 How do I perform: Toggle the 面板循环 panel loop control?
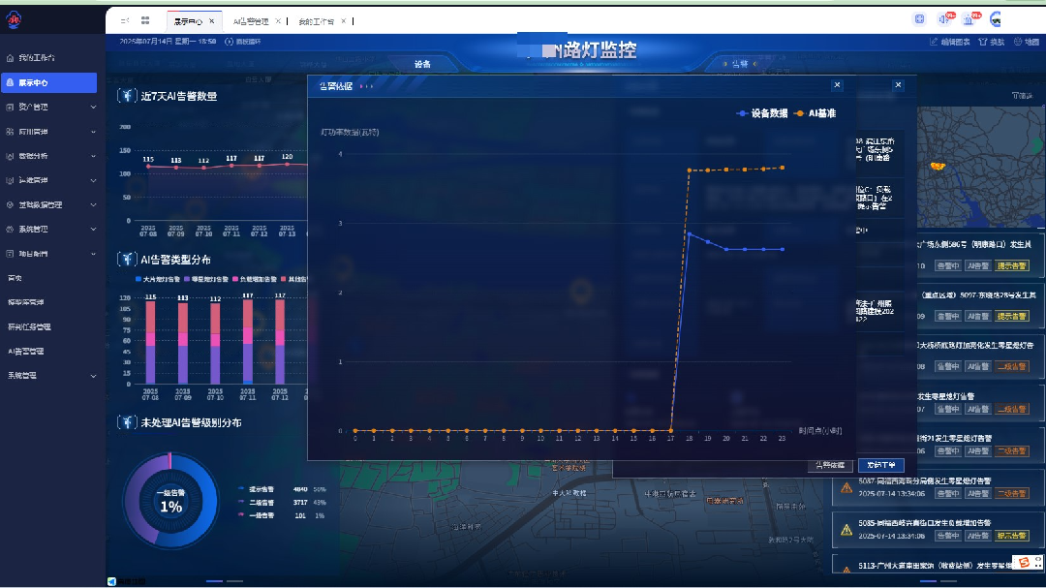242,42
